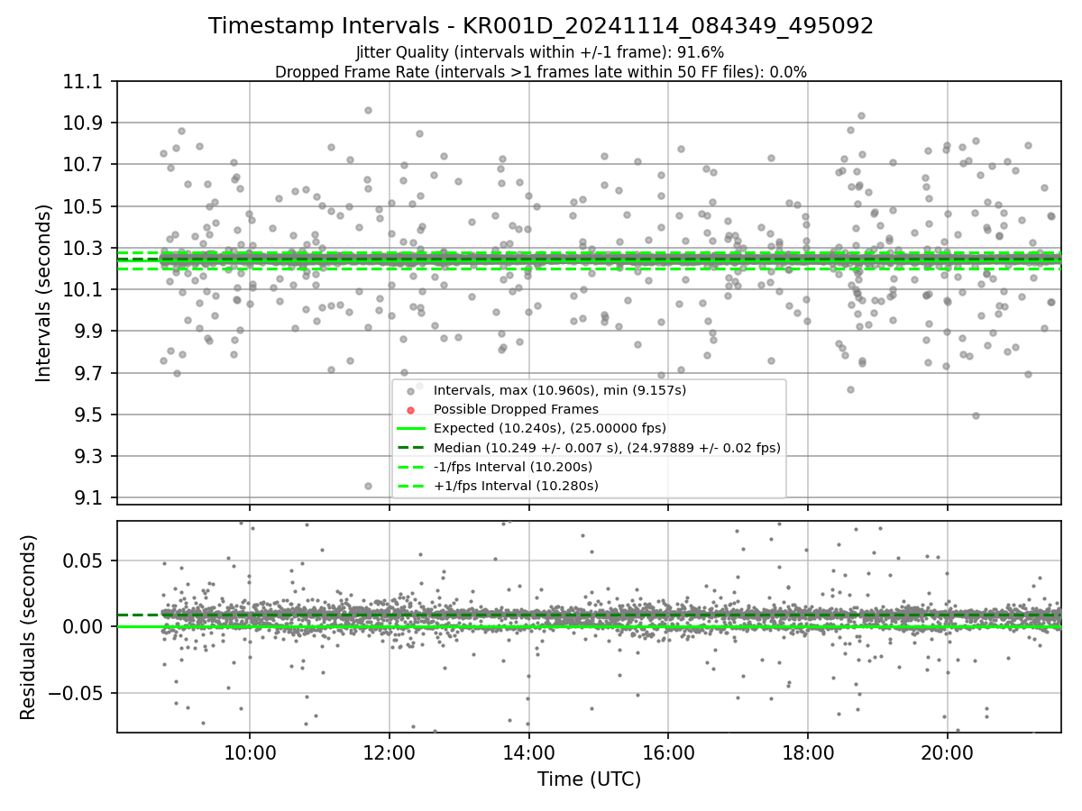Click the solid green Expected line swatch in the legend
The image size is (1082, 811).
[411, 429]
